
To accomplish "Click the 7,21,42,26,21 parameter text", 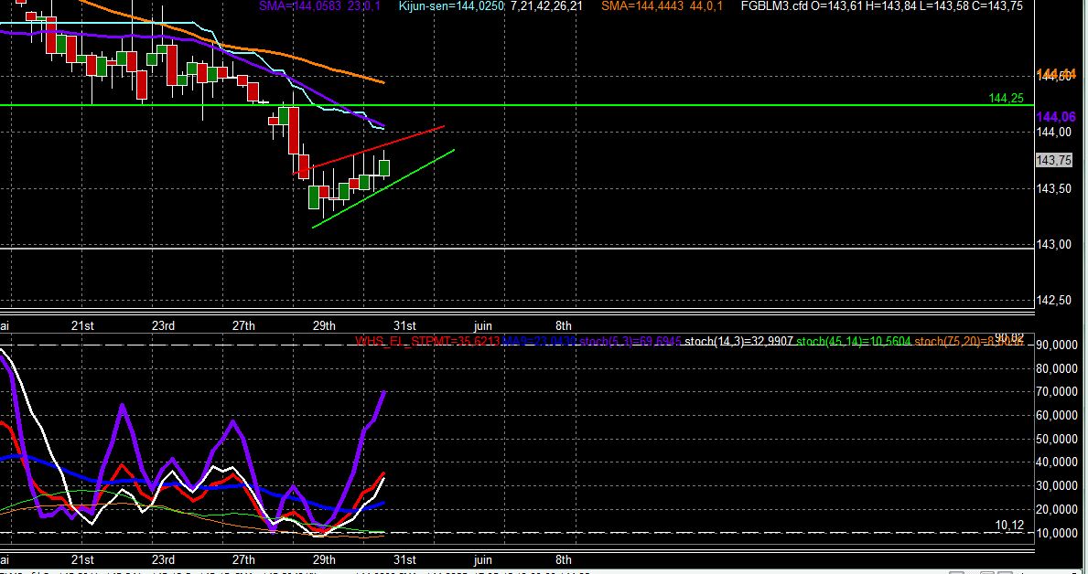I will (546, 6).
